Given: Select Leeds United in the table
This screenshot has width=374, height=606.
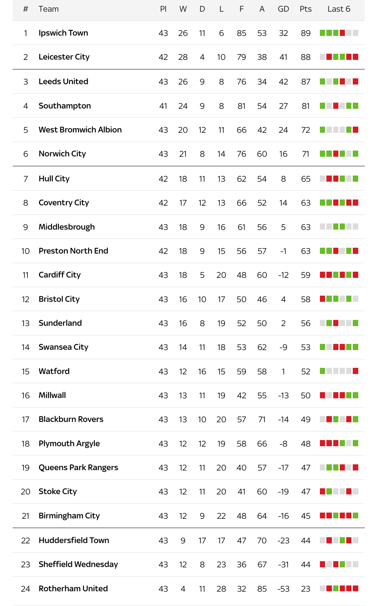Looking at the screenshot, I should [x=63, y=81].
